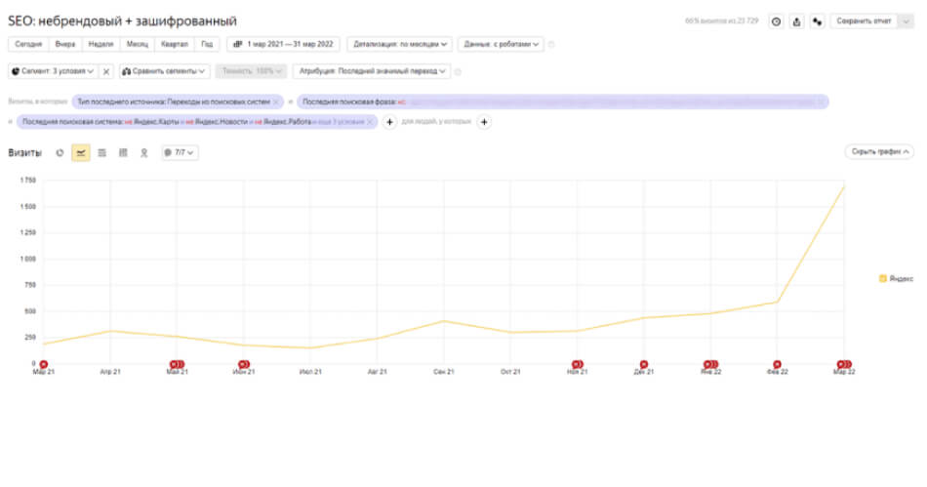Click note marker at Мар 21
The width and height of the screenshot is (927, 487).
(x=44, y=365)
